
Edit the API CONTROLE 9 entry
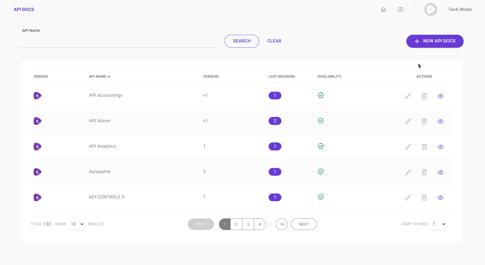tap(408, 198)
